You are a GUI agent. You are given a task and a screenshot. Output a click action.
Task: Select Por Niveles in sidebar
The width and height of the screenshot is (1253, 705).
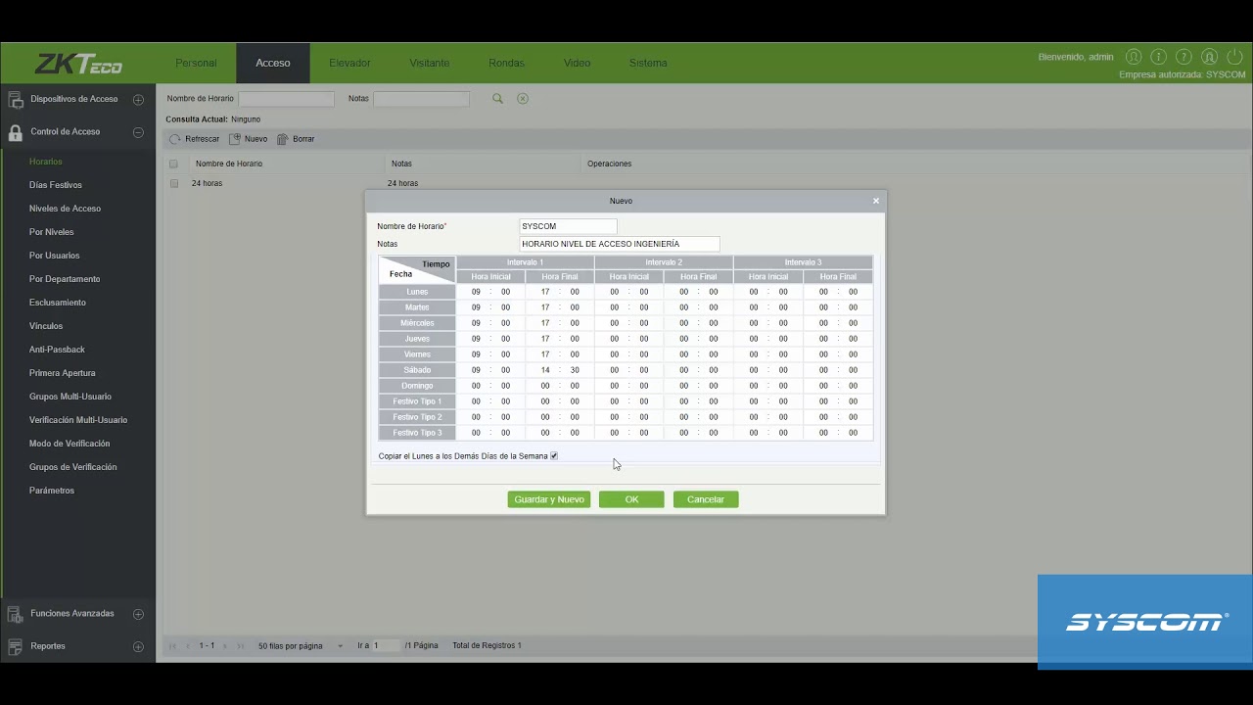(x=51, y=232)
